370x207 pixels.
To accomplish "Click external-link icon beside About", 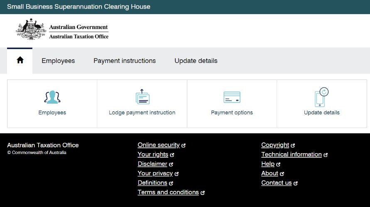I will tap(282, 174).
